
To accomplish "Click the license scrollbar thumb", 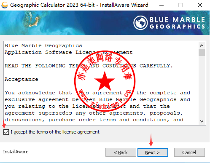I will point(202,52).
